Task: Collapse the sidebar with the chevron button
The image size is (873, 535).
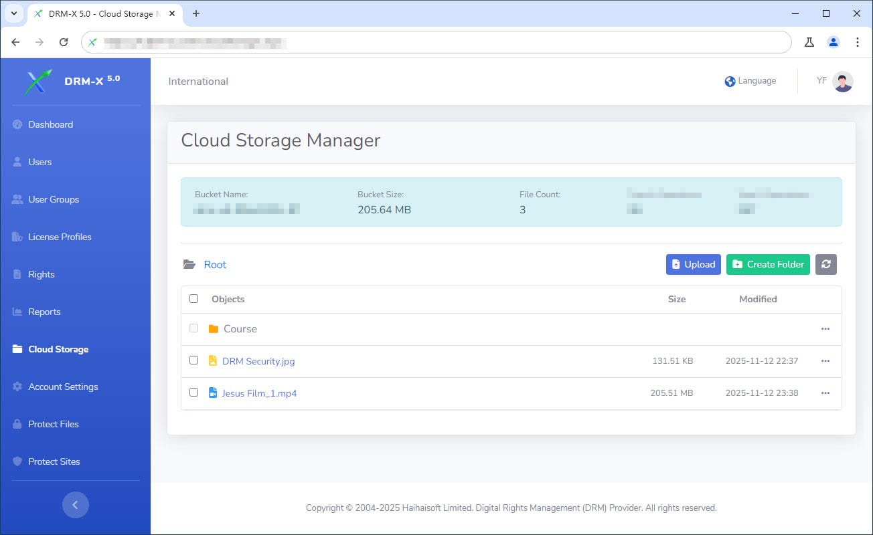Action: pos(76,505)
